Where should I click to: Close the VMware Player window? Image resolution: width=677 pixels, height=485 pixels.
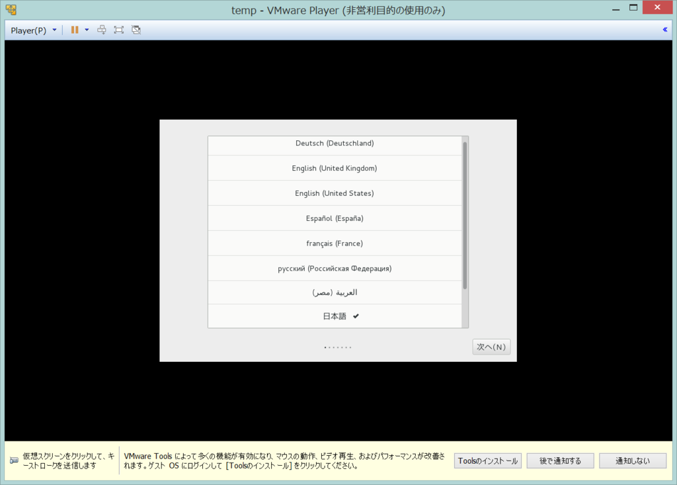(x=657, y=7)
